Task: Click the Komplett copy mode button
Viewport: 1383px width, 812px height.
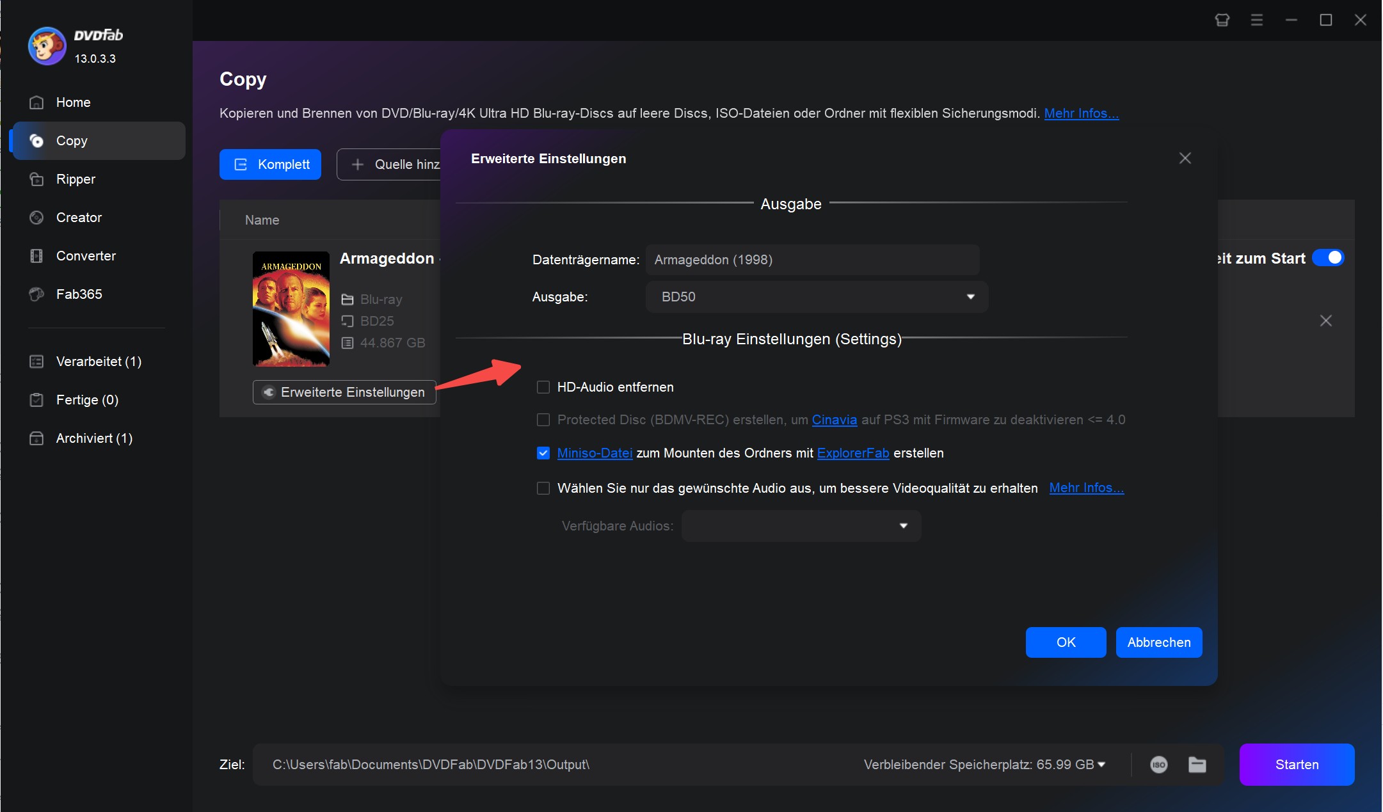Action: 270,164
